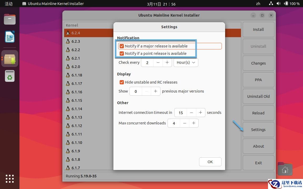Select the Tux icon of kernel 6.2.3

(68, 41)
